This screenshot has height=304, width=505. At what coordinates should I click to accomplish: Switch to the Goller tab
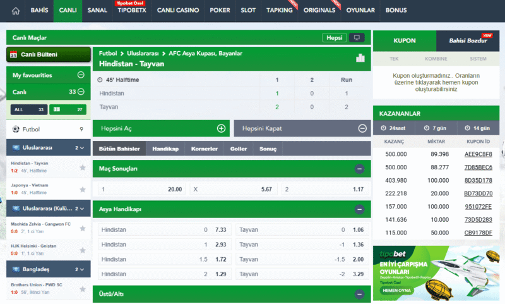pyautogui.click(x=239, y=149)
